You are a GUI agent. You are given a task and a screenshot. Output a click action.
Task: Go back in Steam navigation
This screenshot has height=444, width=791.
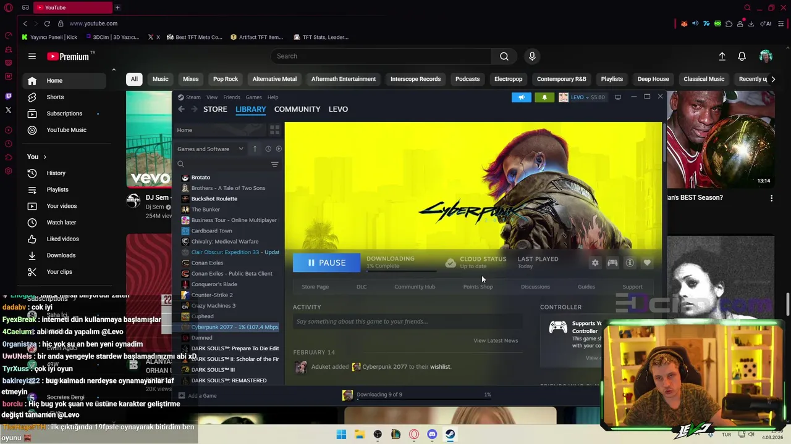pos(181,109)
